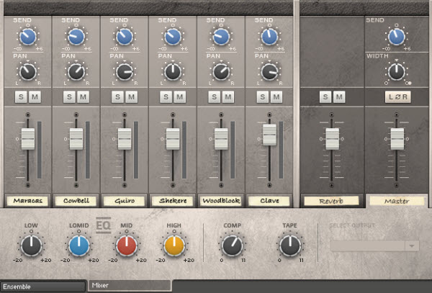Mute the Clave channel
The height and width of the screenshot is (293, 432).
[276, 97]
